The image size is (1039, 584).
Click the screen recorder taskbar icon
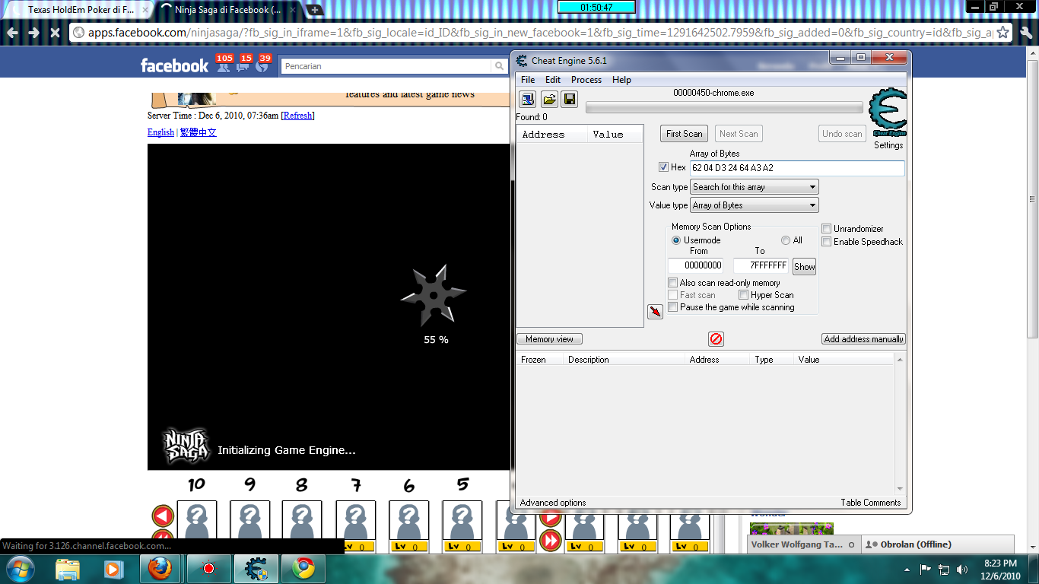coord(208,568)
